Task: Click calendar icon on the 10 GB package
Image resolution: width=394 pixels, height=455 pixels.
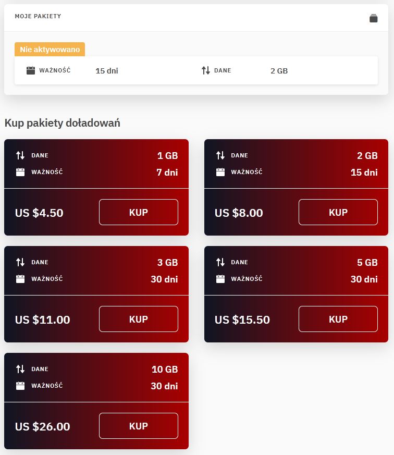Action: [20, 386]
